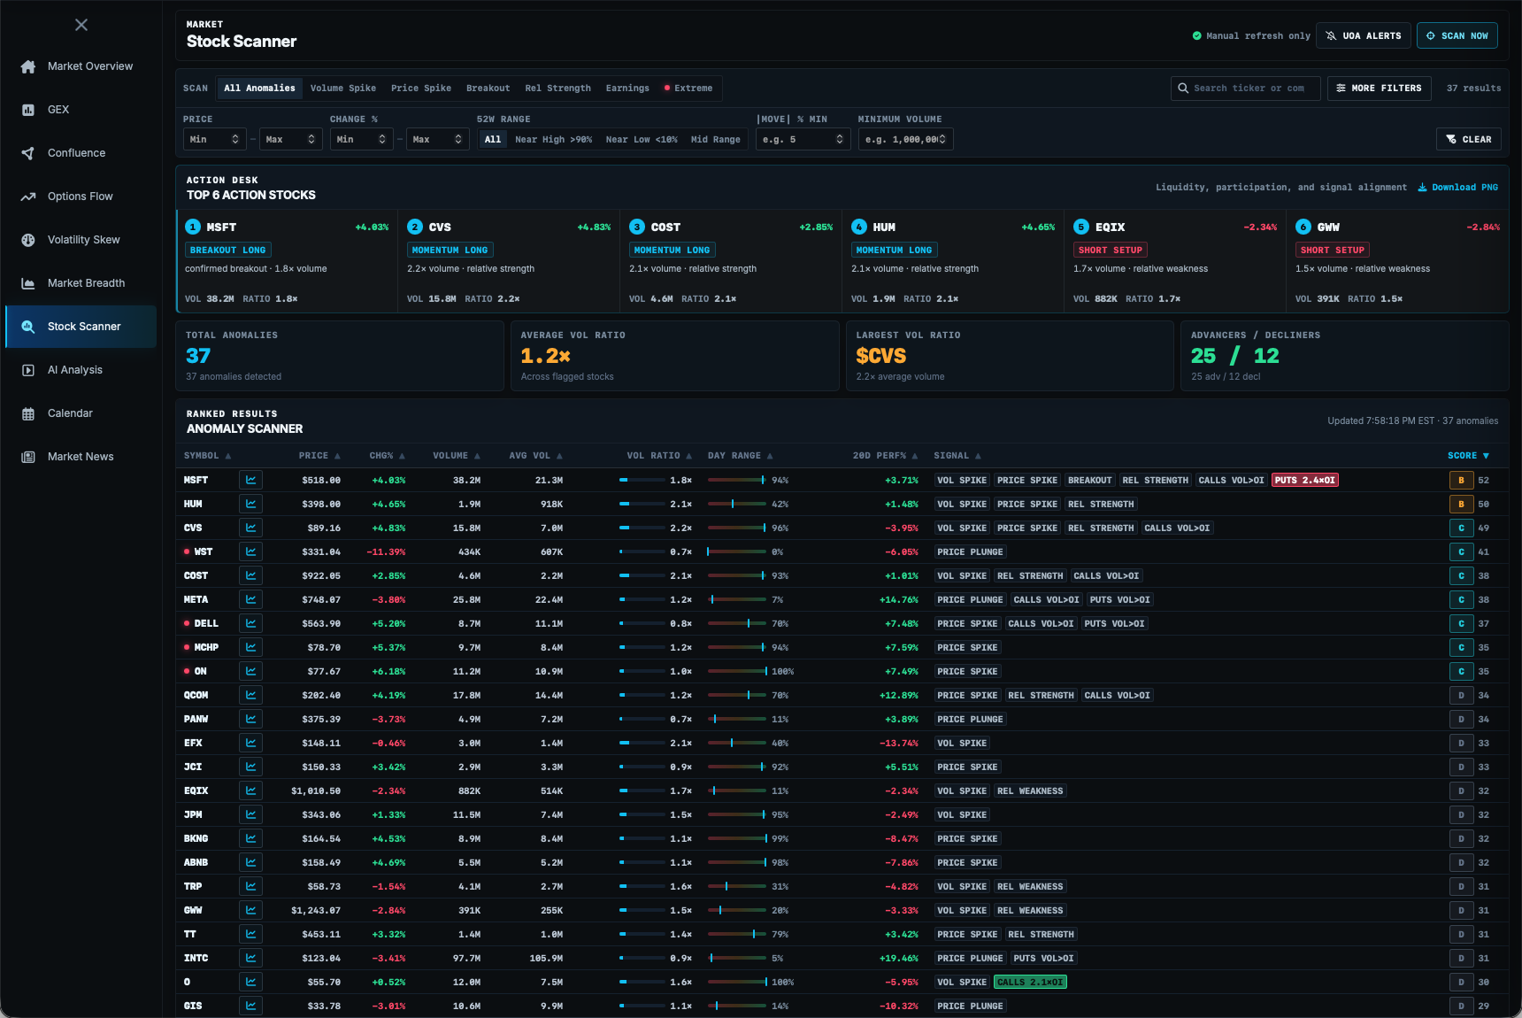Open chart icon for HUM row
Viewport: 1522px width, 1018px height.
click(250, 504)
